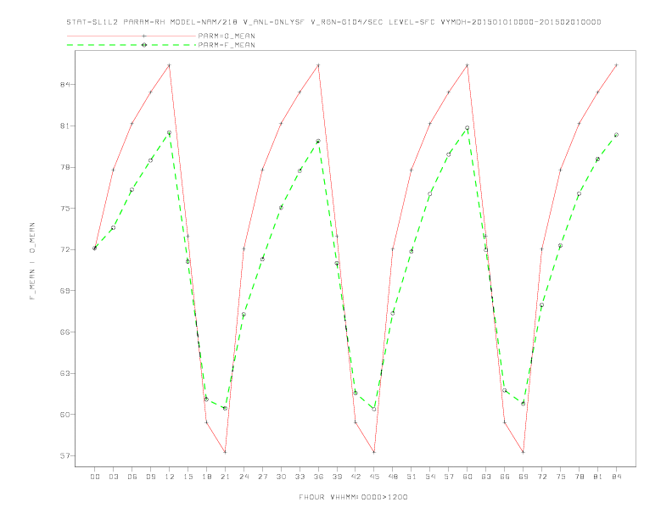Click the red O_MEAN peak marker at hour 12

pos(170,65)
